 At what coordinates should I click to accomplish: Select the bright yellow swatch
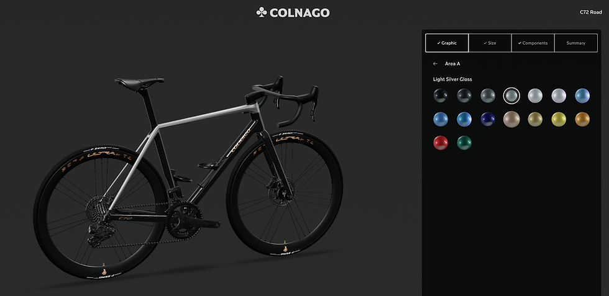559,119
